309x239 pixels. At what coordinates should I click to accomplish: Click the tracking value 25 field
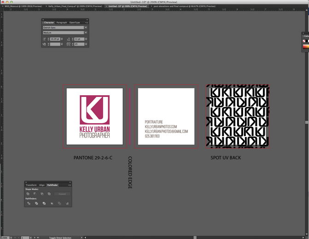pos(79,44)
